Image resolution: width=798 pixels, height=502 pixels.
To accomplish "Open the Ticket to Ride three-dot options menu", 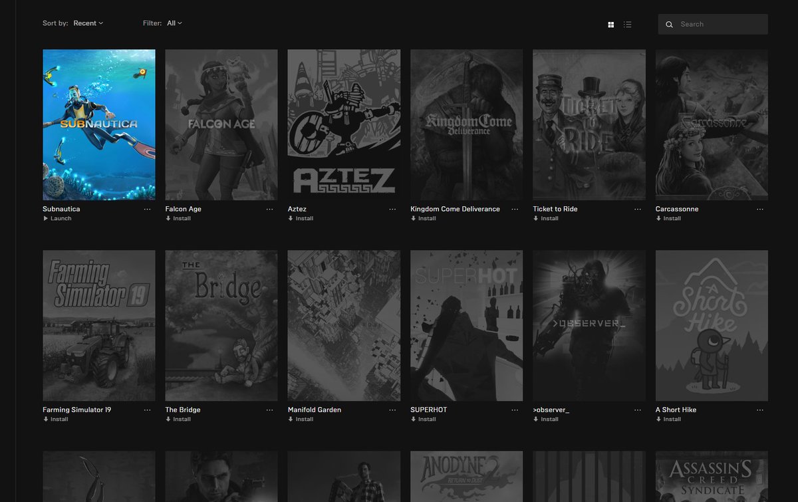I will (637, 209).
